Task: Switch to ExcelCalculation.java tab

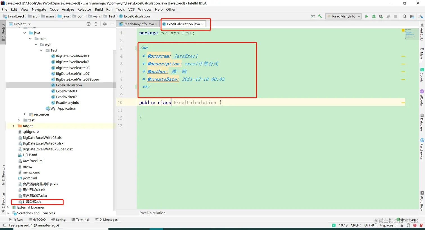Action: coord(183,24)
